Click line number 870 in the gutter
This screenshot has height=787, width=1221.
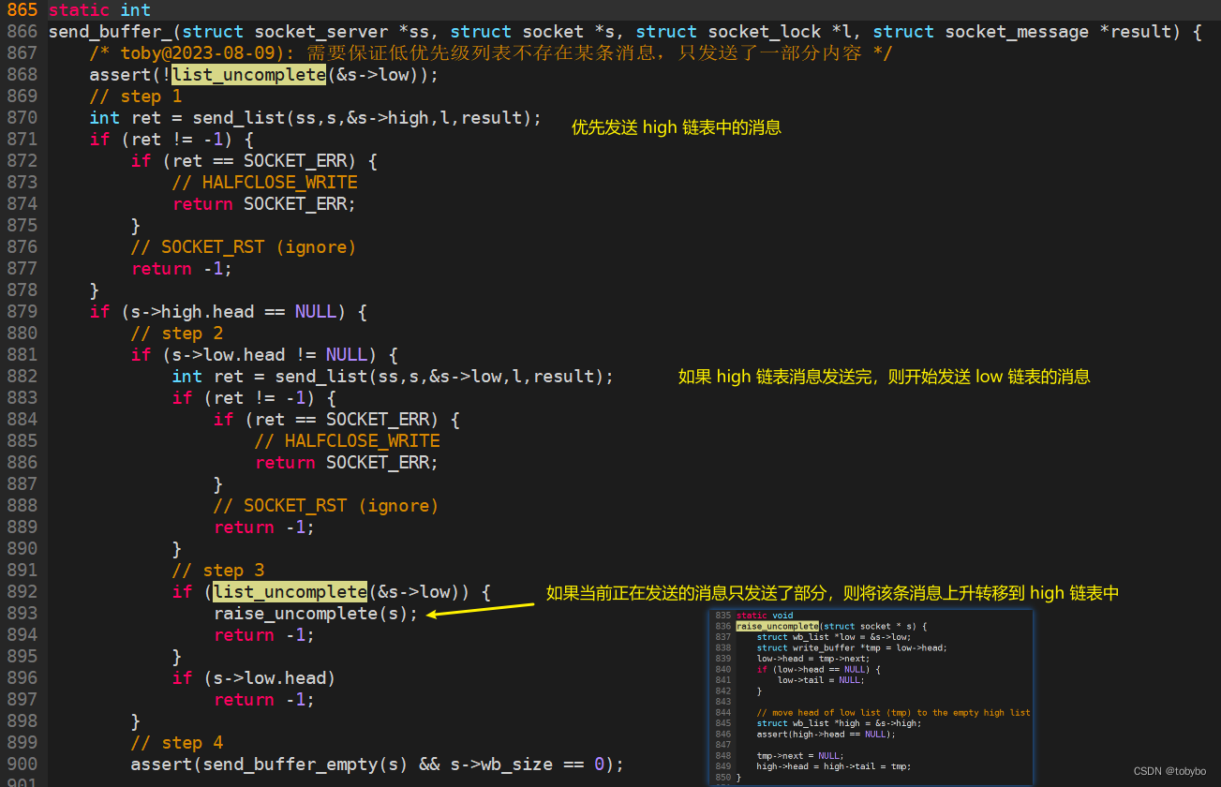tap(21, 118)
